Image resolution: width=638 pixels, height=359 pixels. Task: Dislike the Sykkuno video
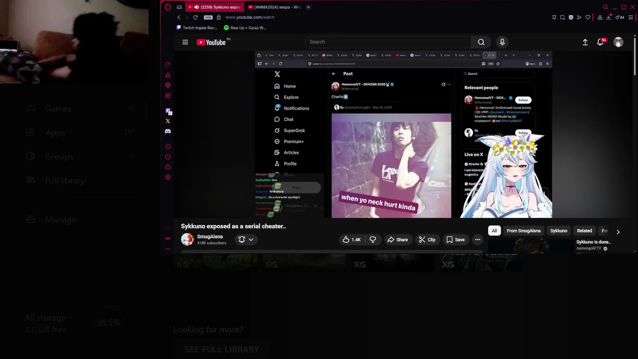(x=373, y=240)
